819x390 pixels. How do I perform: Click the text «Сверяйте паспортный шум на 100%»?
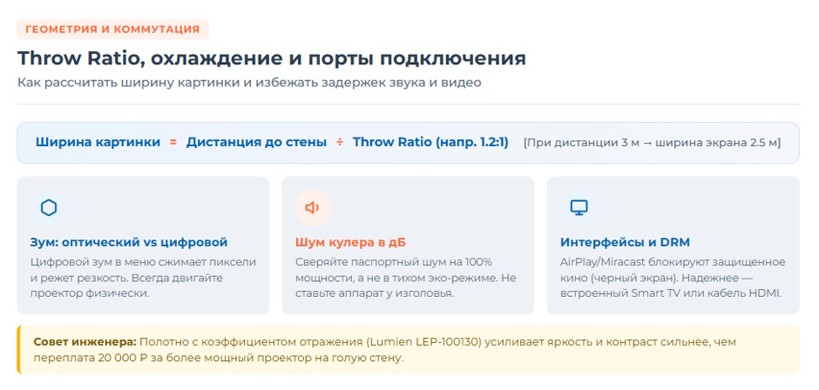click(x=393, y=261)
